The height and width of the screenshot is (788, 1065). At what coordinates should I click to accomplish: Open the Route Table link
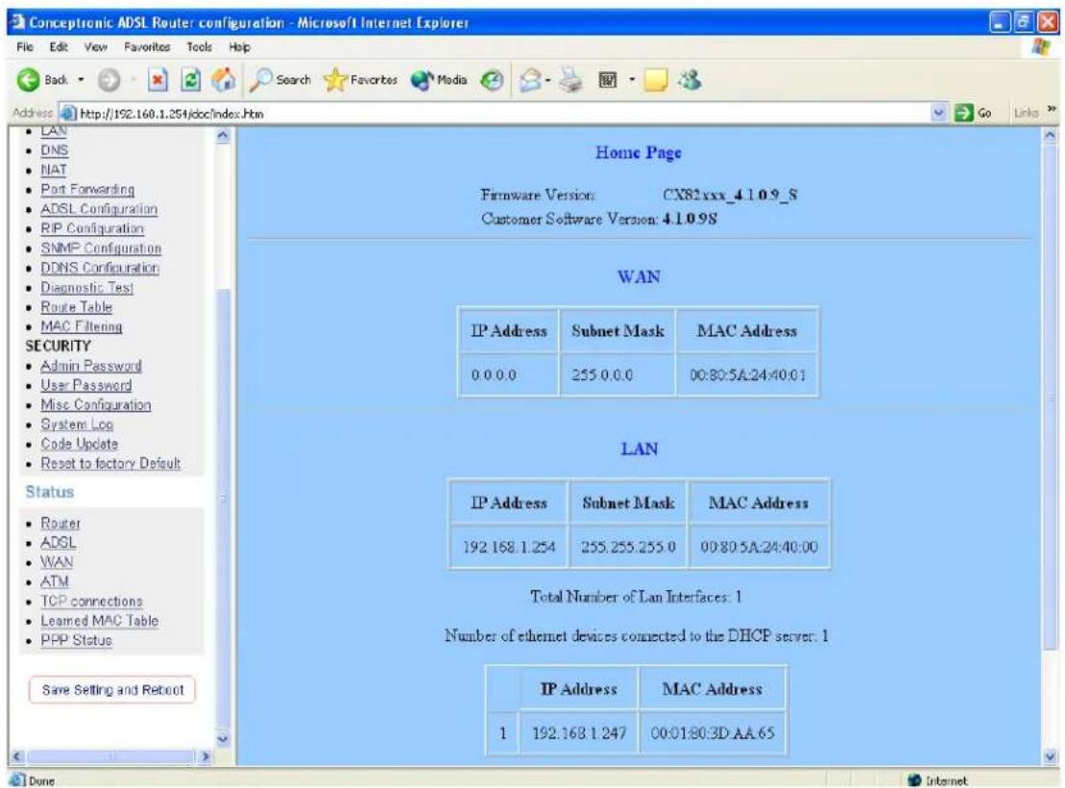[x=76, y=307]
